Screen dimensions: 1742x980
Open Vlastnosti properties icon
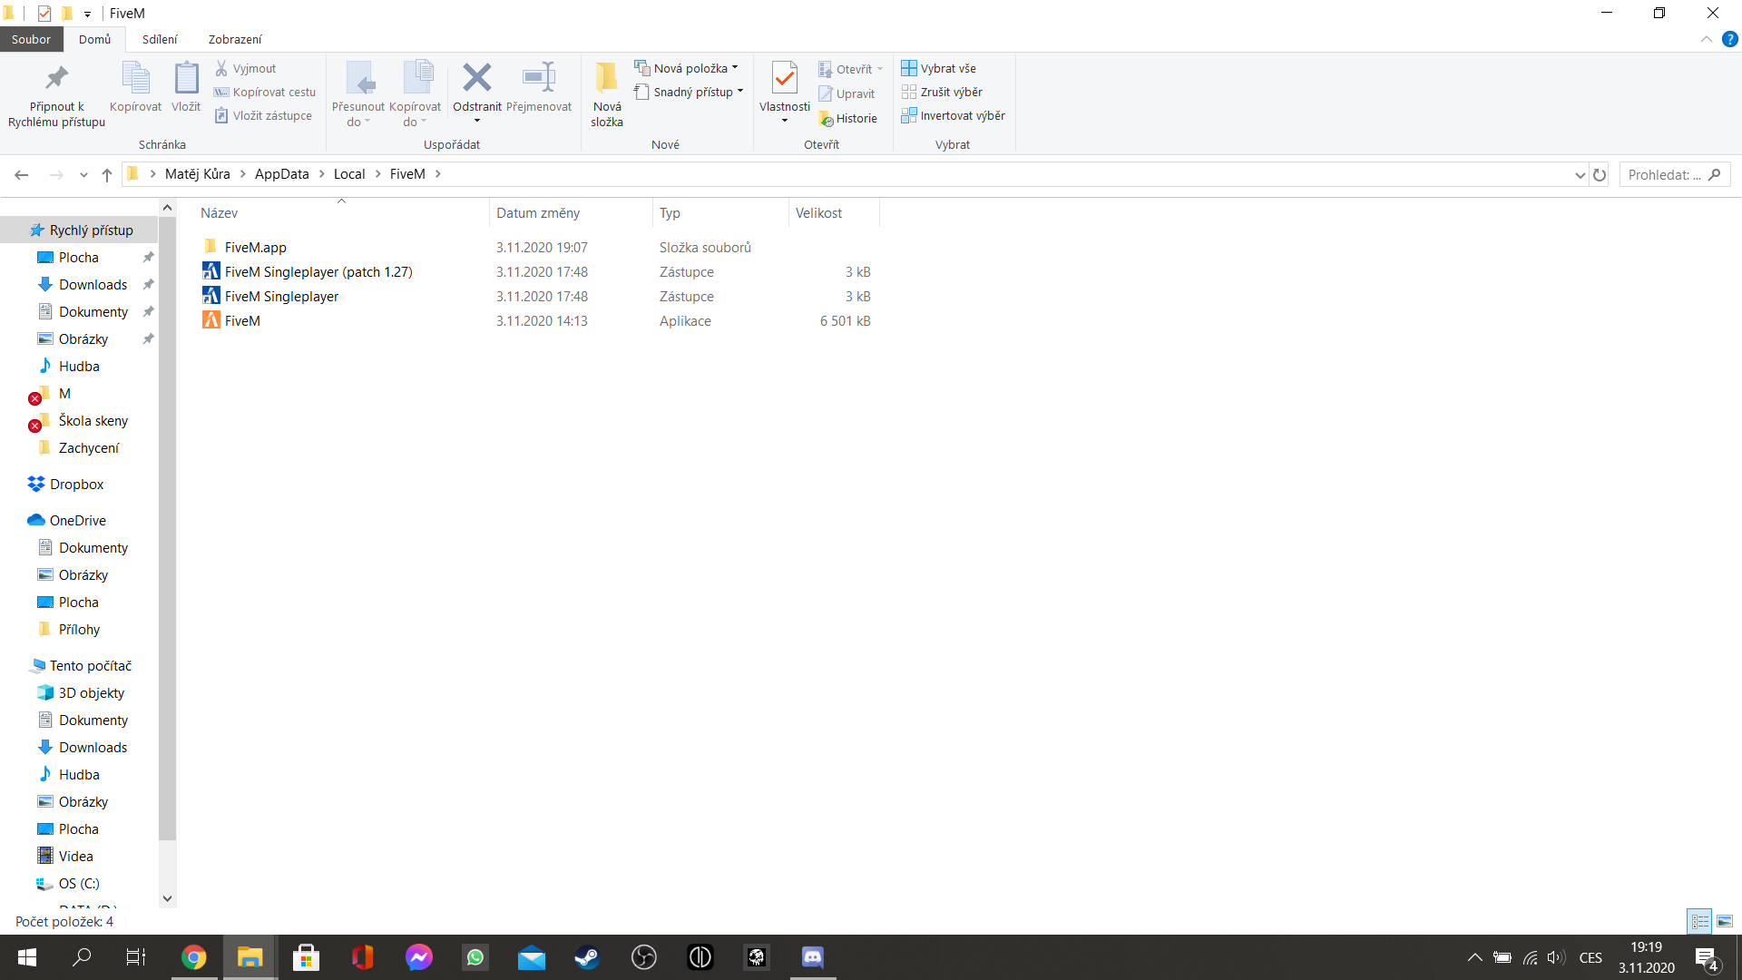(x=784, y=79)
